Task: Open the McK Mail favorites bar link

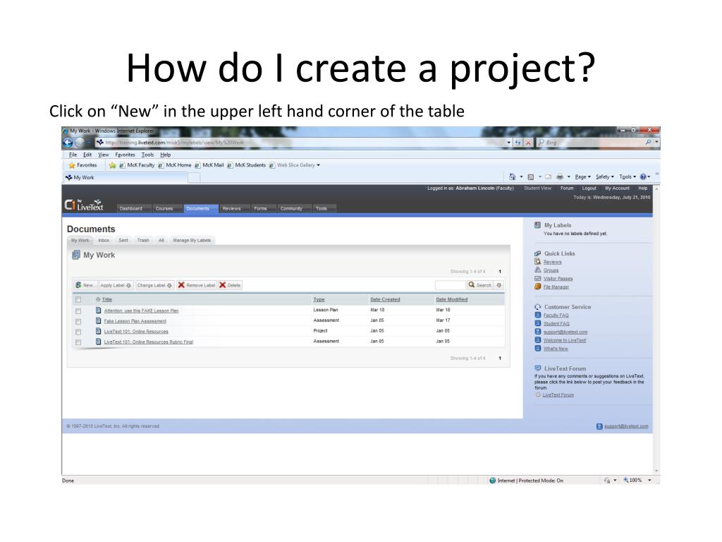Action: point(209,165)
